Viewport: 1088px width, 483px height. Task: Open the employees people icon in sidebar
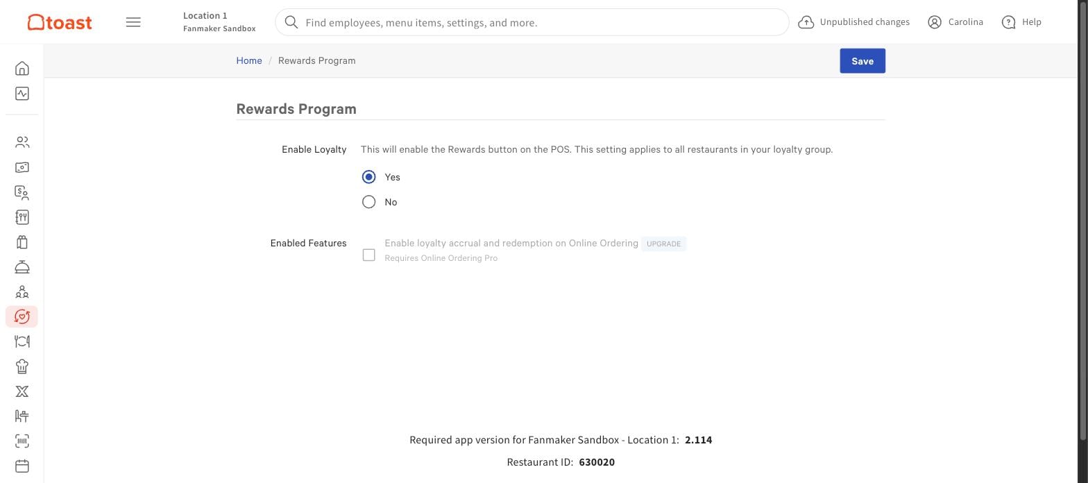pos(22,142)
